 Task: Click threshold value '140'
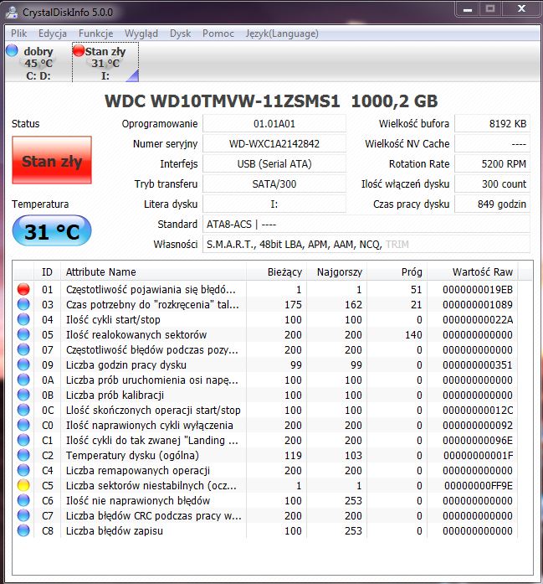pos(413,335)
